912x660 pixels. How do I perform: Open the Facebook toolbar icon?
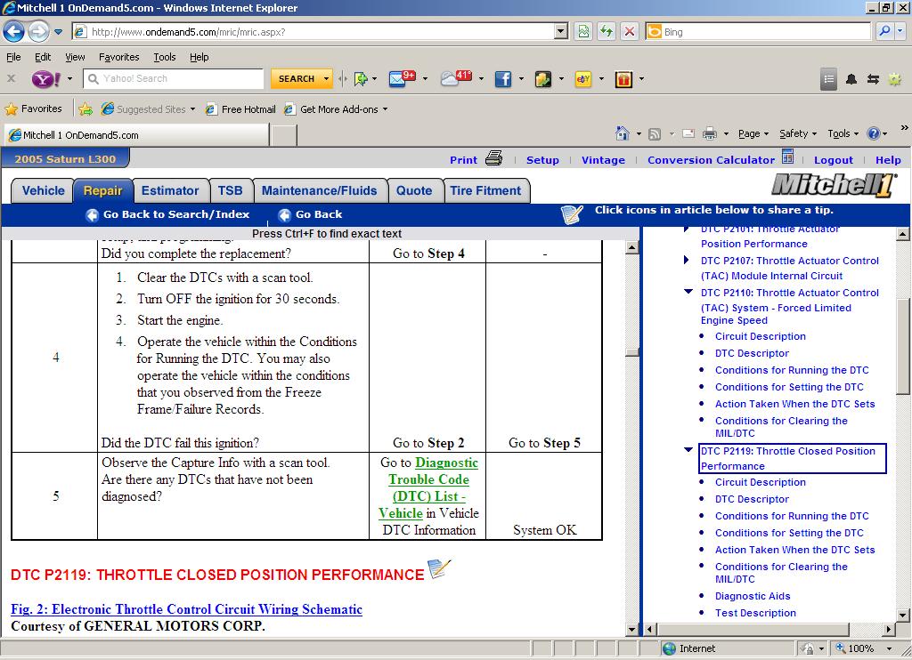coord(502,78)
